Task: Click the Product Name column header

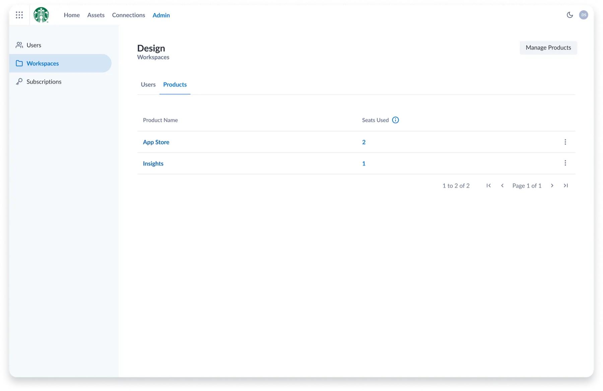Action: click(160, 120)
